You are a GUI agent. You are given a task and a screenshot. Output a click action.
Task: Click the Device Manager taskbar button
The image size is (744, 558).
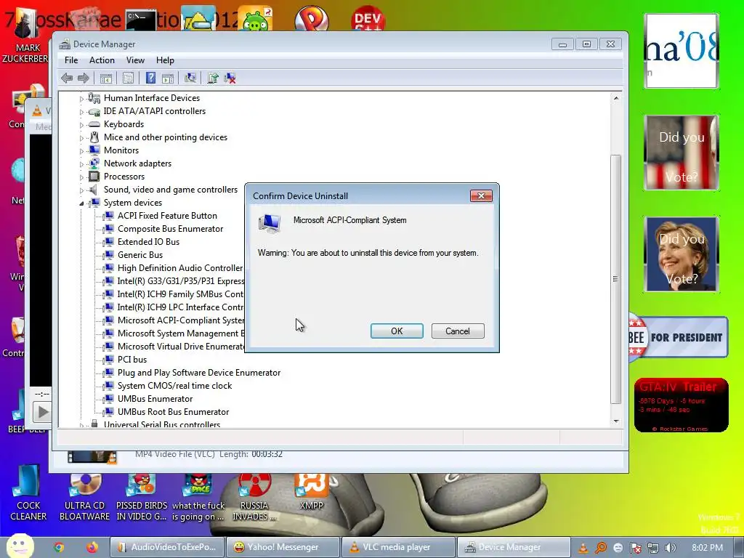(x=514, y=548)
